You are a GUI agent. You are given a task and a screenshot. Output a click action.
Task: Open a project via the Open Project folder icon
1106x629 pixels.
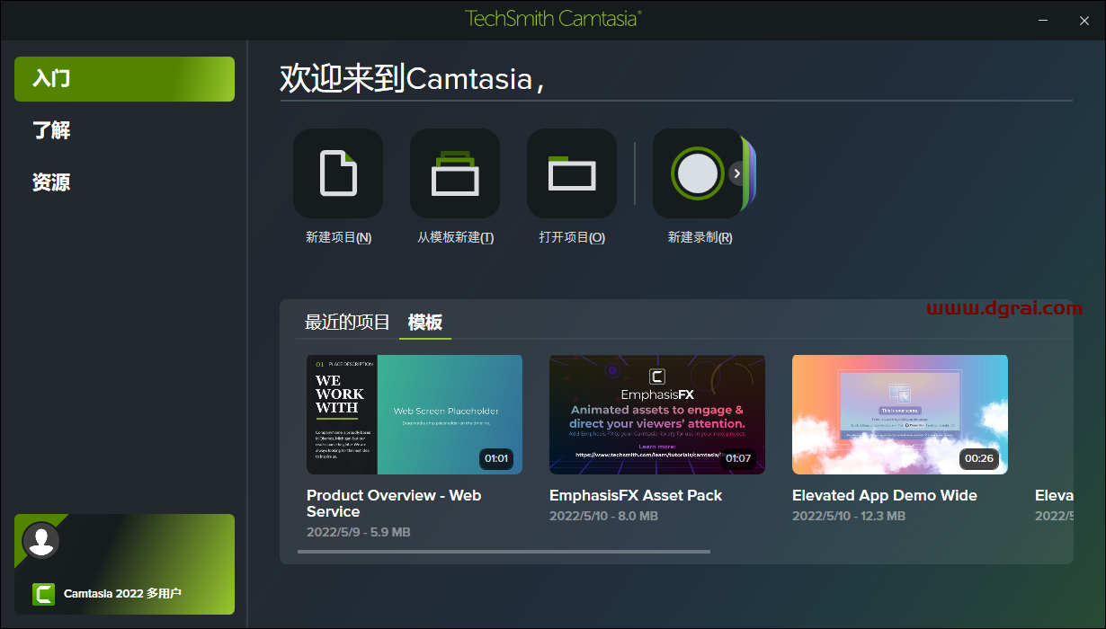click(572, 173)
